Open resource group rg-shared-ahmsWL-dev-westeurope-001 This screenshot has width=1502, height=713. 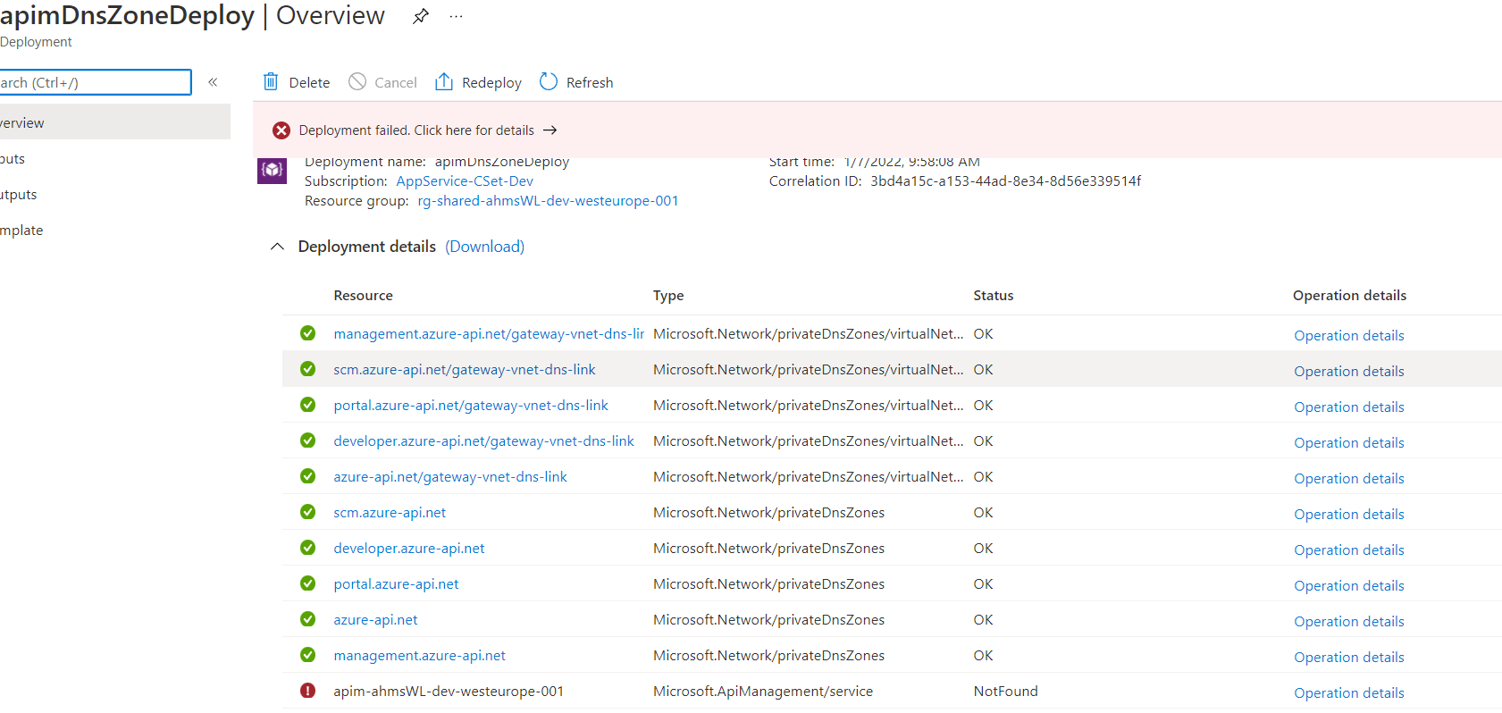[x=548, y=201]
